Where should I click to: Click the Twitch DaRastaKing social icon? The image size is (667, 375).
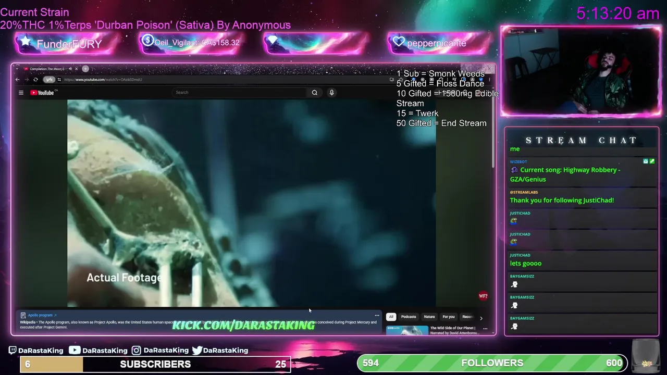pyautogui.click(x=13, y=351)
